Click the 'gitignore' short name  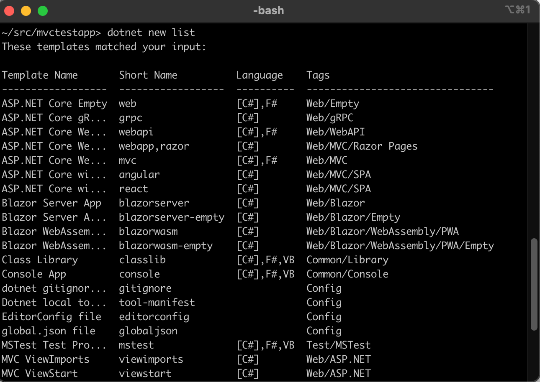point(145,288)
